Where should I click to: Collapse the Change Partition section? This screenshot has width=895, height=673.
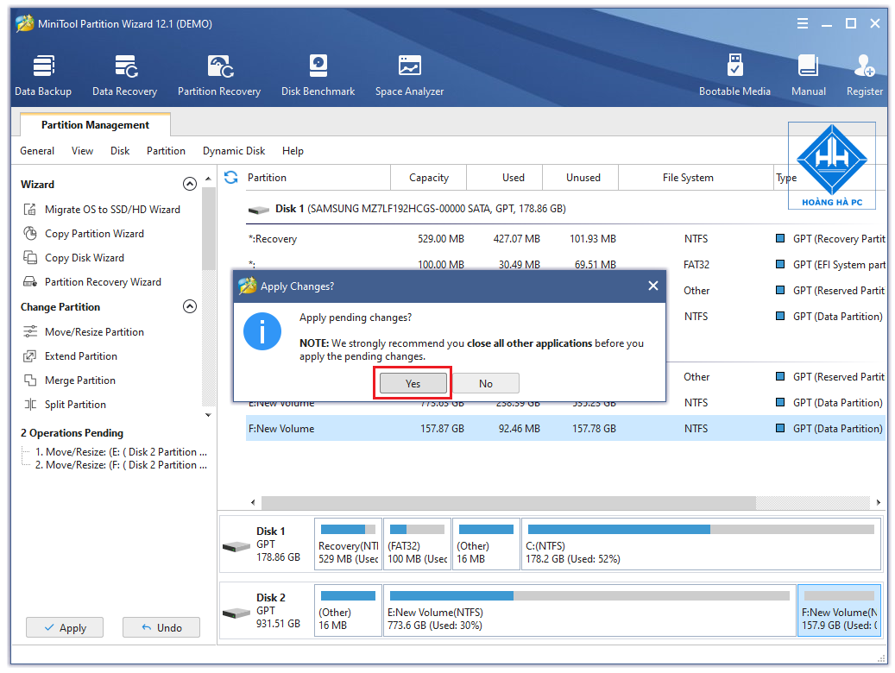pyautogui.click(x=190, y=306)
